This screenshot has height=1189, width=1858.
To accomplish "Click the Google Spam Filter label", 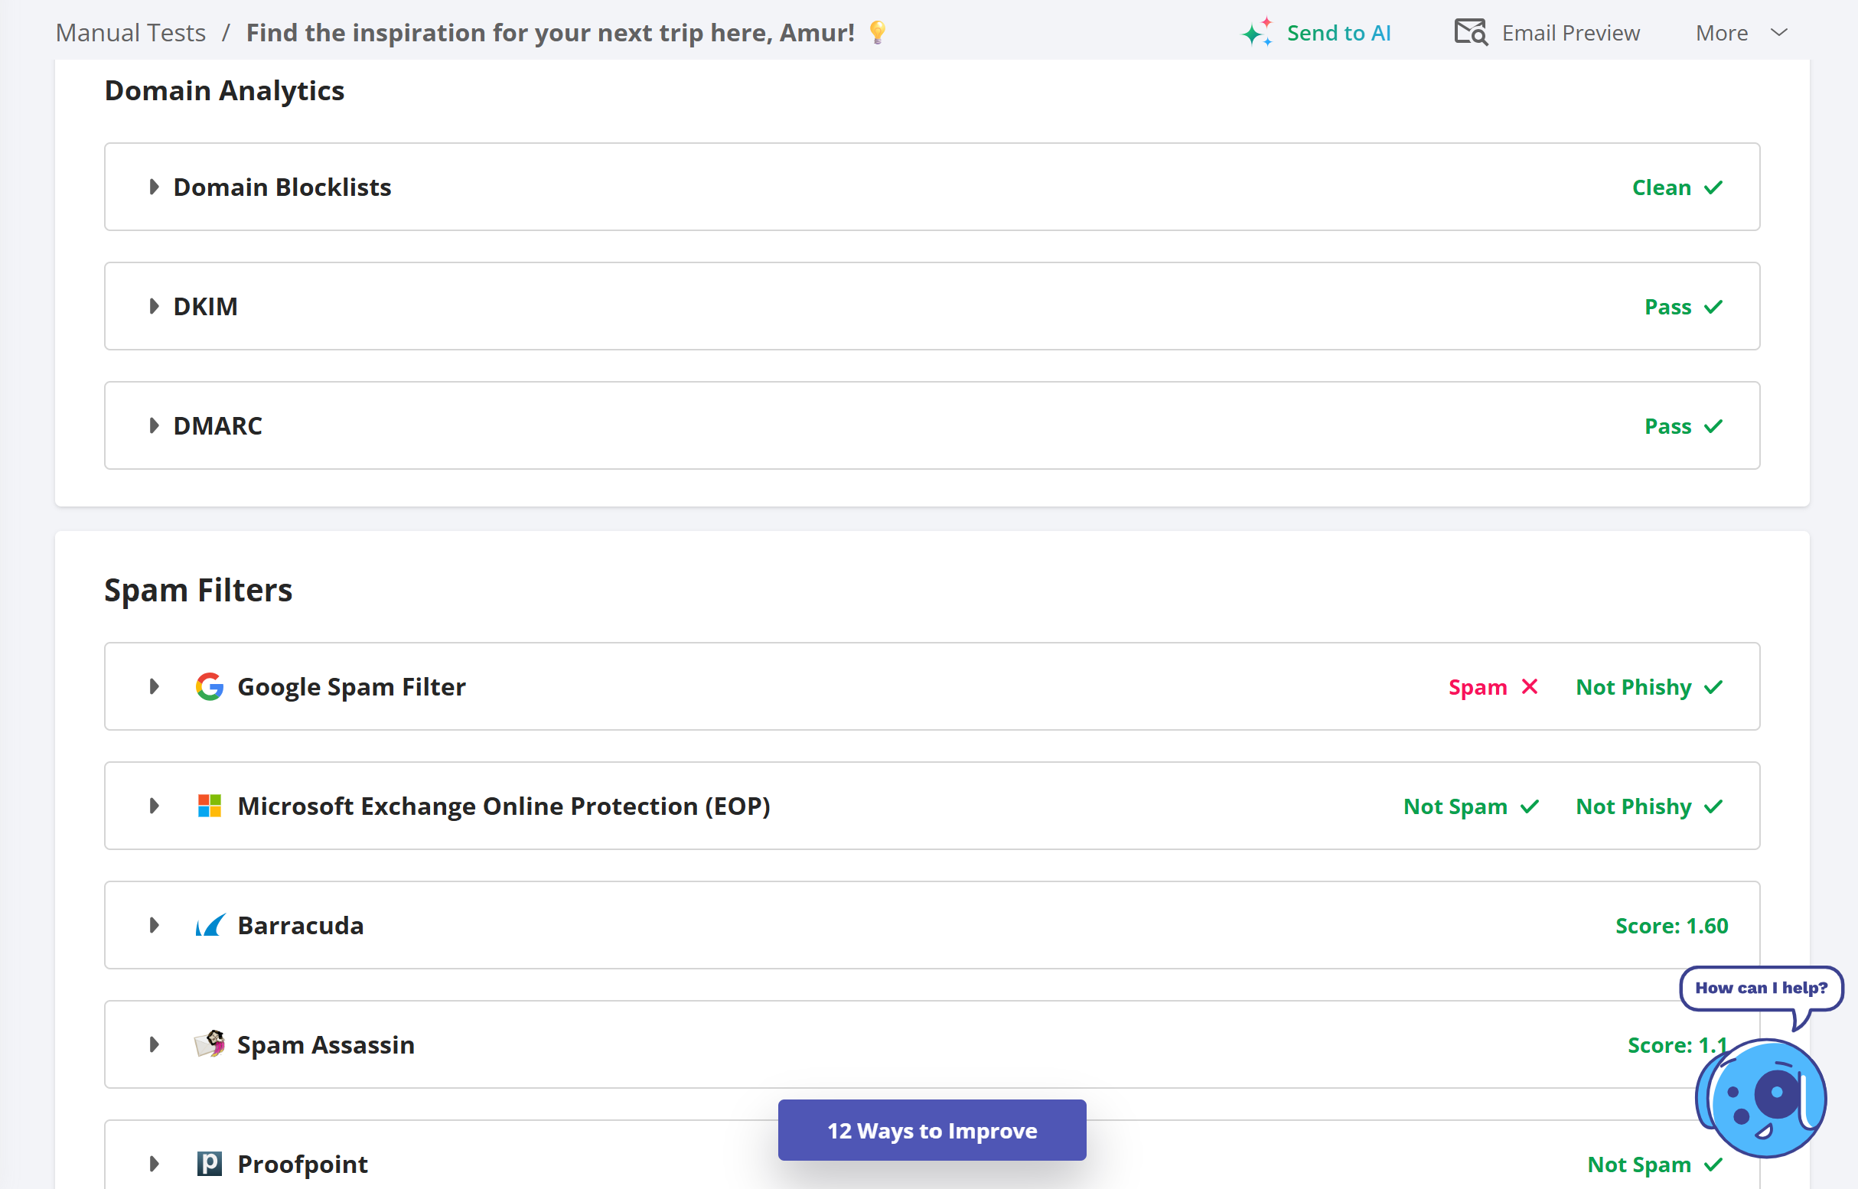I will click(351, 686).
